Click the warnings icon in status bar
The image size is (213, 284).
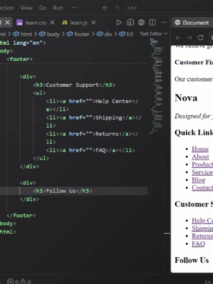23,281
